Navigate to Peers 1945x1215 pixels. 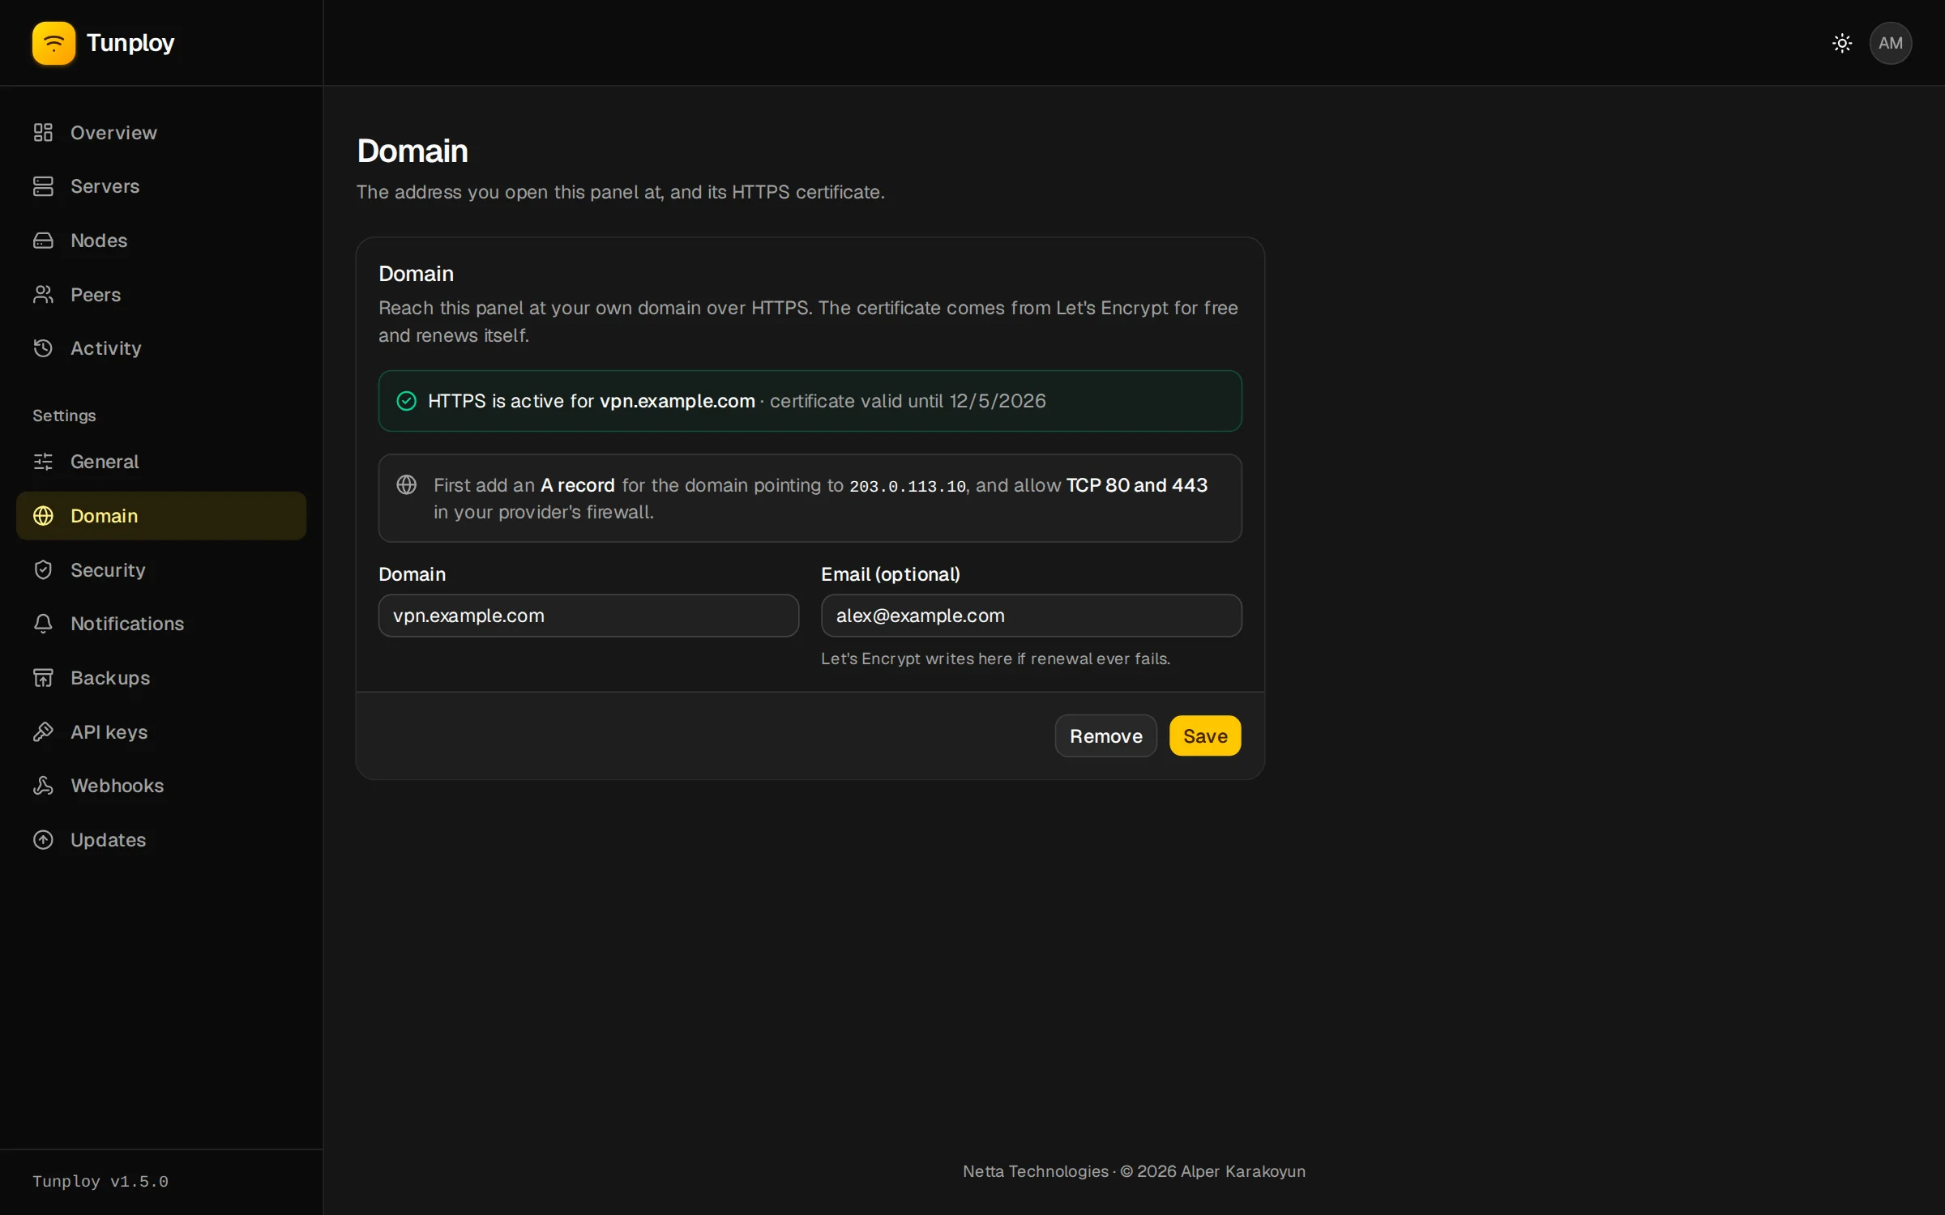pos(161,294)
